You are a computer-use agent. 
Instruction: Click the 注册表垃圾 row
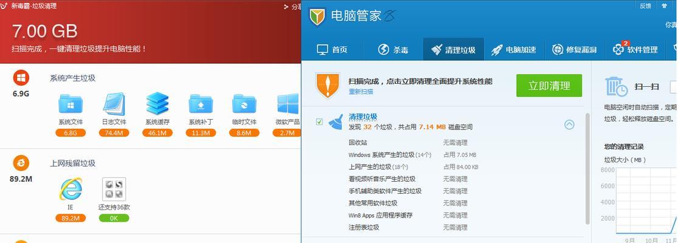(x=408, y=227)
